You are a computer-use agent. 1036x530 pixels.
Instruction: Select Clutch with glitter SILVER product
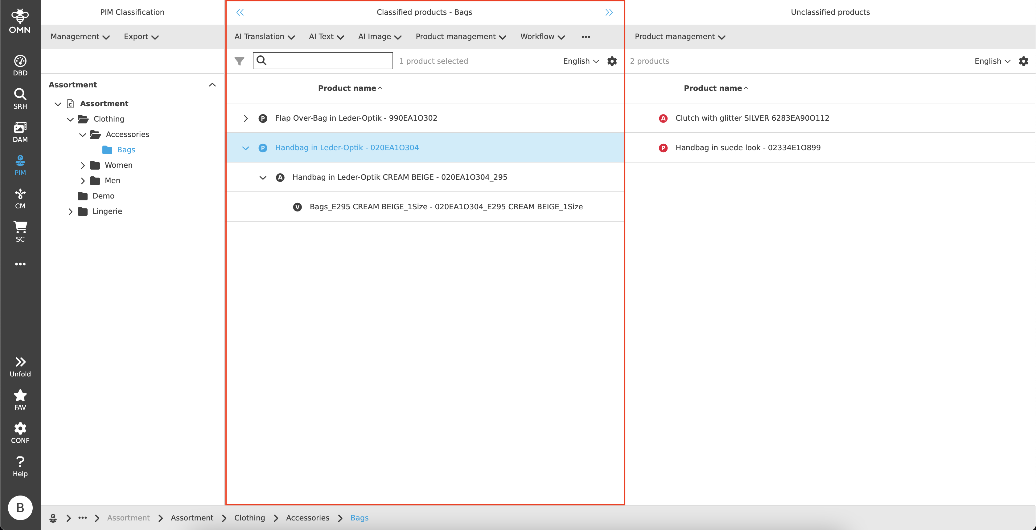pyautogui.click(x=752, y=118)
